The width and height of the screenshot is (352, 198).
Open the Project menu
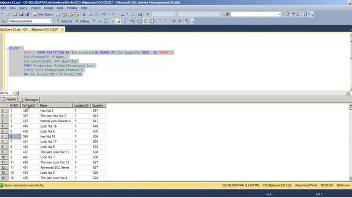coord(36,8)
